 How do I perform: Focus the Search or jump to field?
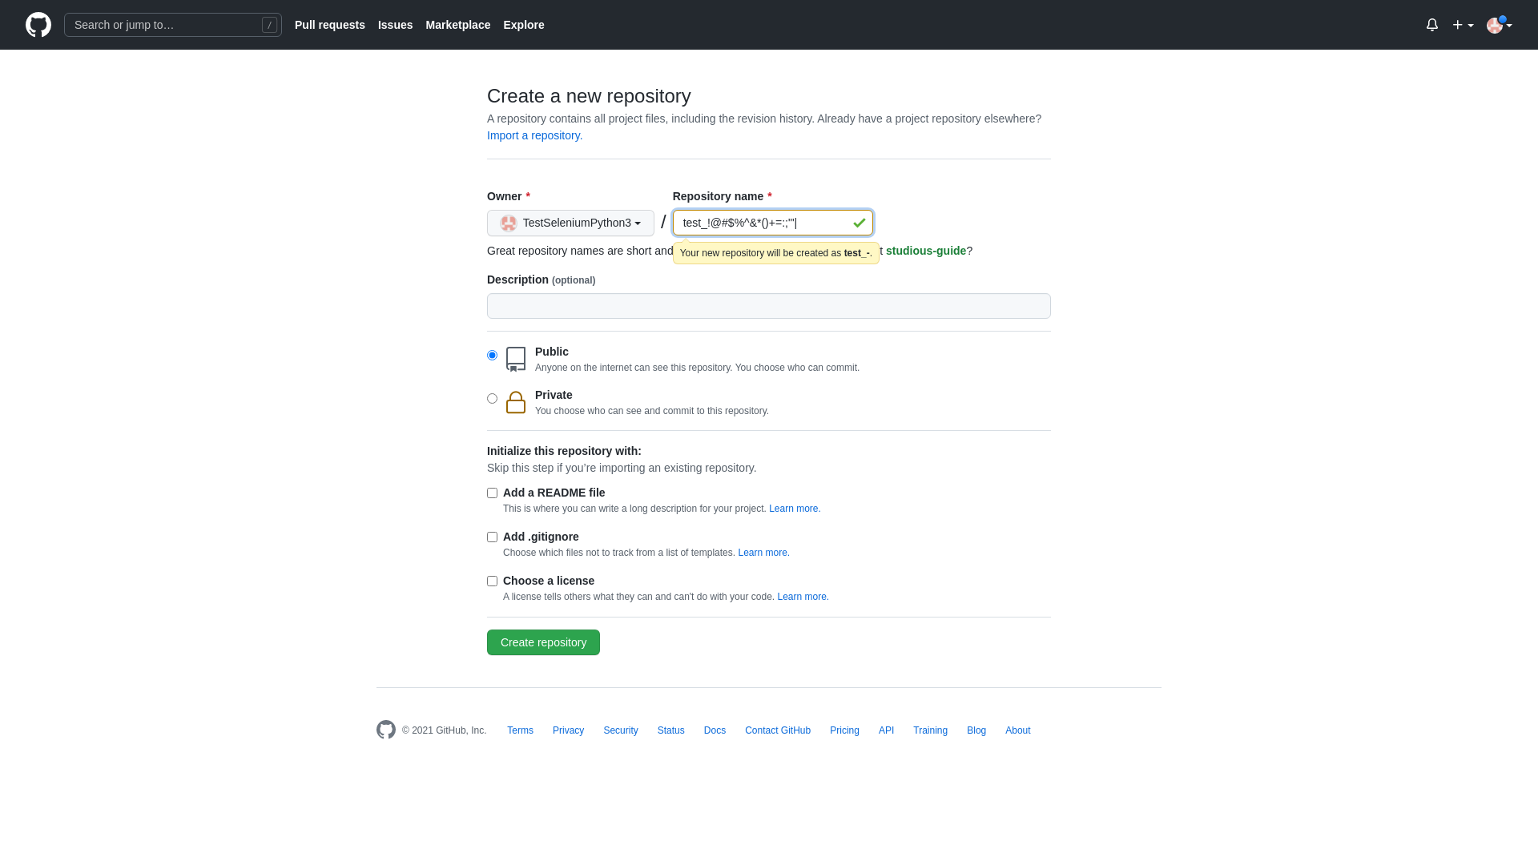click(173, 25)
